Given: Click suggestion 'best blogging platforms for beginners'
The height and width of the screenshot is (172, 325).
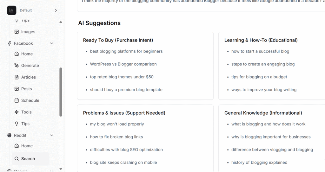Looking at the screenshot, I should [126, 51].
